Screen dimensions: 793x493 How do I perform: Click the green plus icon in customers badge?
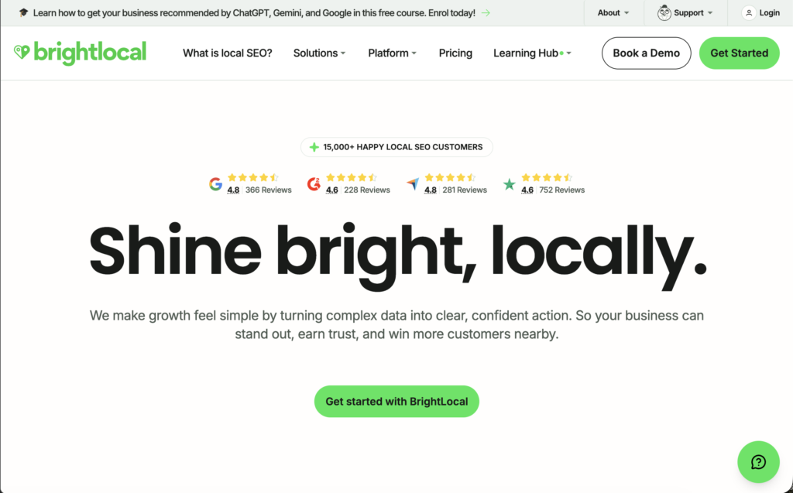click(x=314, y=147)
